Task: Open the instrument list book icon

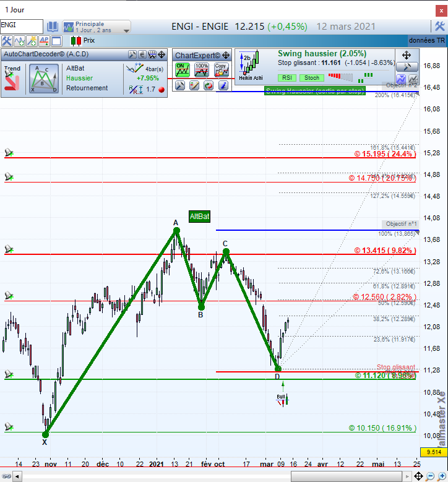Action: [x=52, y=27]
